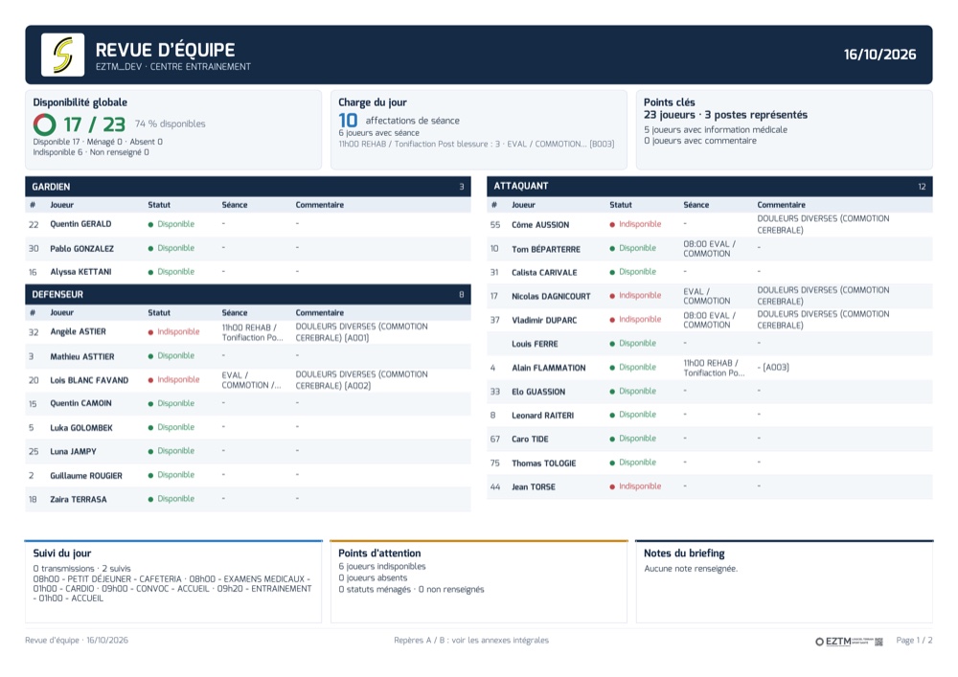Select the ATTAQUANT section header
The image size is (958, 677).
point(710,186)
